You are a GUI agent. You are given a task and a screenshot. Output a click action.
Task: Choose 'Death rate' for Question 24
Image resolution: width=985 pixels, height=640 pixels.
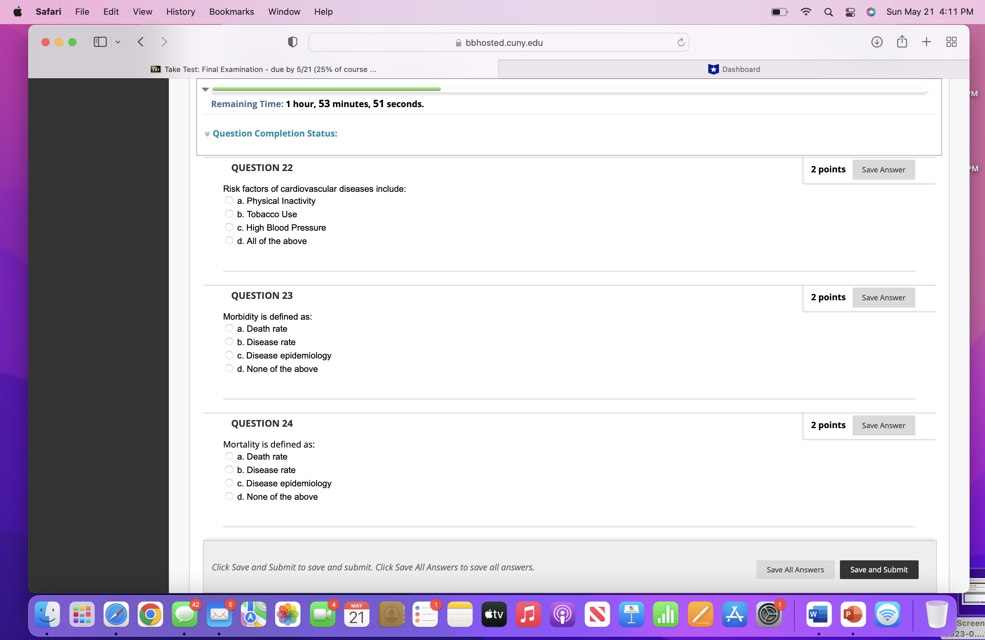pyautogui.click(x=229, y=456)
